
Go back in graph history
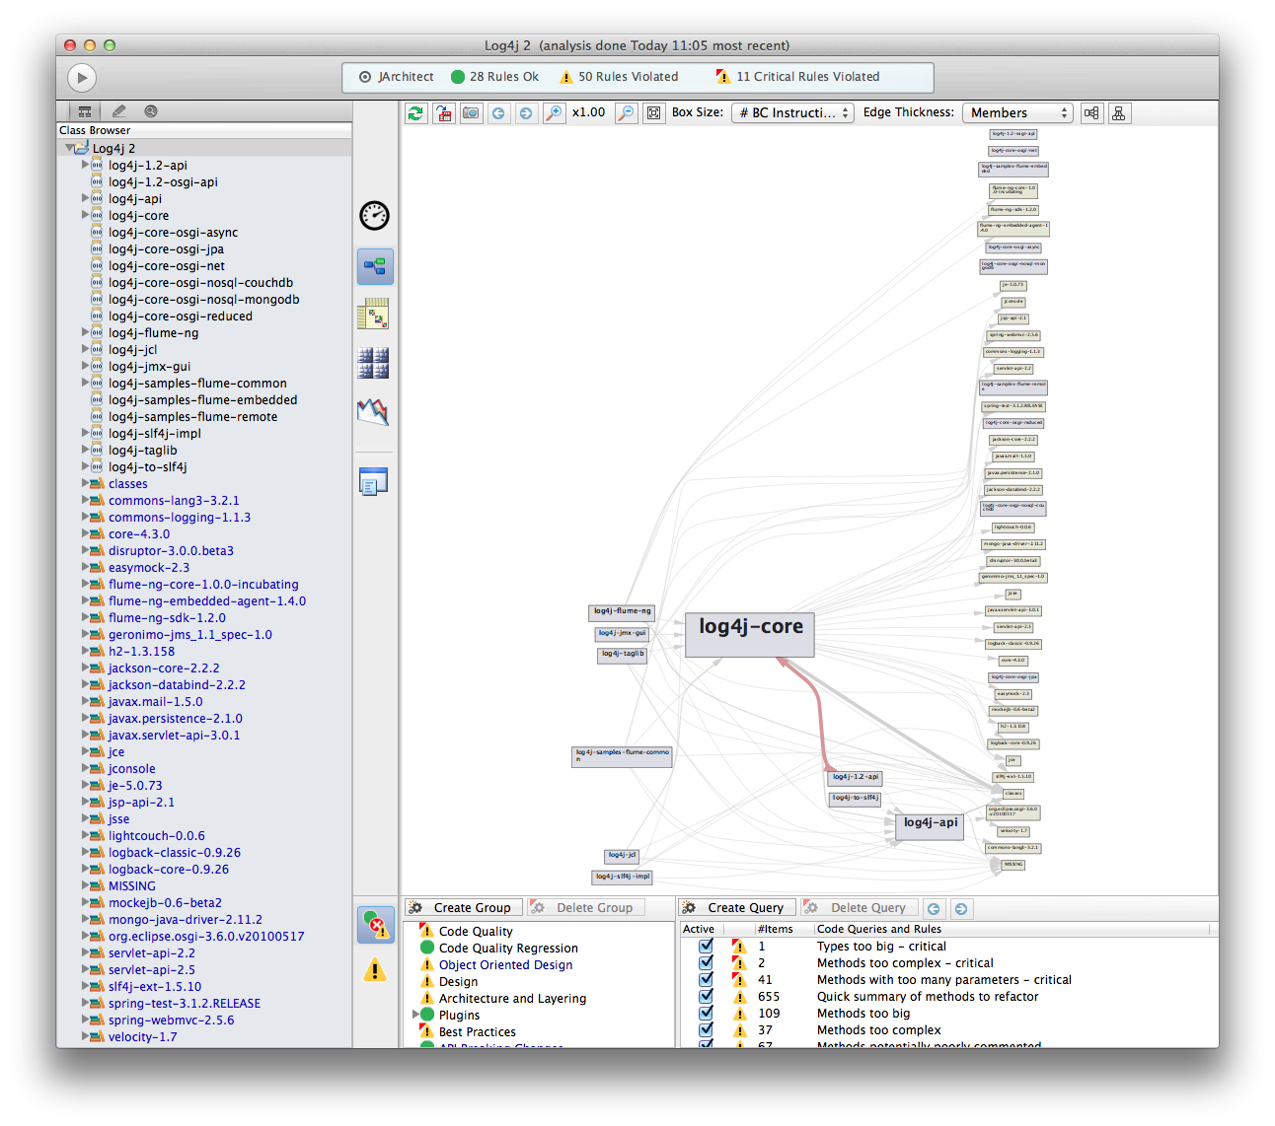[498, 113]
